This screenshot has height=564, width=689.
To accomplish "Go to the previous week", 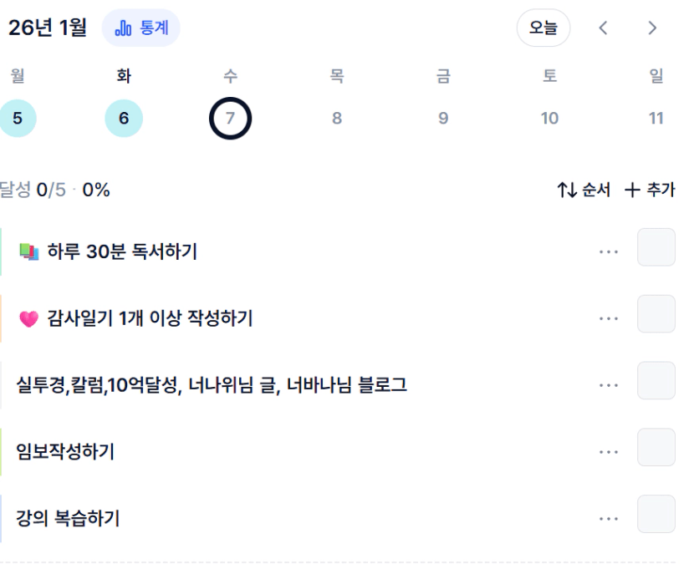I will [603, 28].
